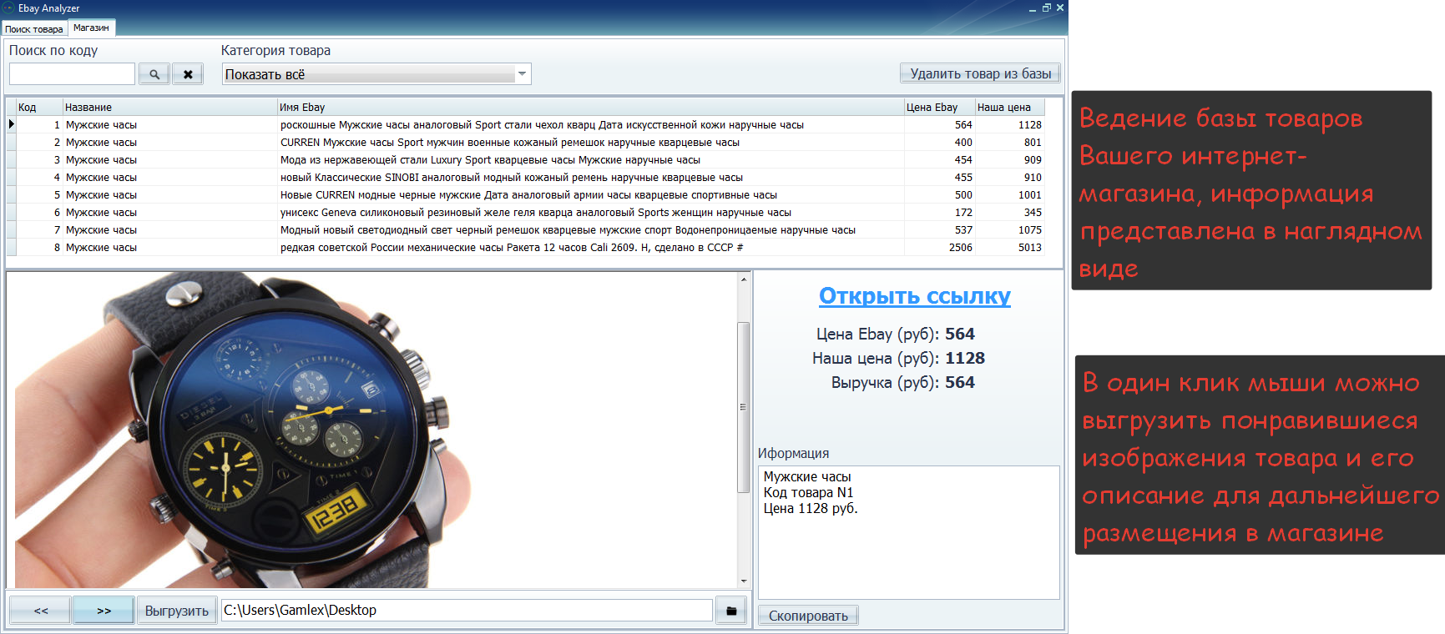1445x634 pixels.
Task: Click the 'Цена Ebay (руб): 564' line
Action: pyautogui.click(x=896, y=335)
